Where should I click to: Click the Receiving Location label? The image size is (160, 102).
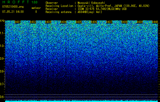click(59, 6)
